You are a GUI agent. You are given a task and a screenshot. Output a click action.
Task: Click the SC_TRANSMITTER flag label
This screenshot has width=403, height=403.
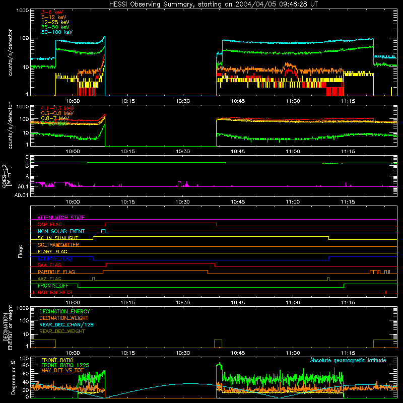coord(58,245)
